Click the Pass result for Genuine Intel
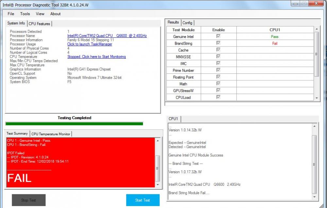The width and height of the screenshot is (327, 208). coord(275,37)
